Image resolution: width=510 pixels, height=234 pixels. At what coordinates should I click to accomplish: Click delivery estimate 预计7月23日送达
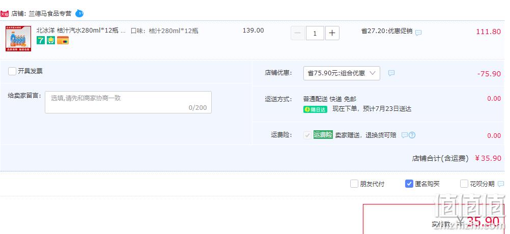[x=388, y=109]
